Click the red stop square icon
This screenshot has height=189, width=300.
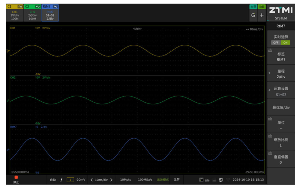pyautogui.click(x=16, y=177)
